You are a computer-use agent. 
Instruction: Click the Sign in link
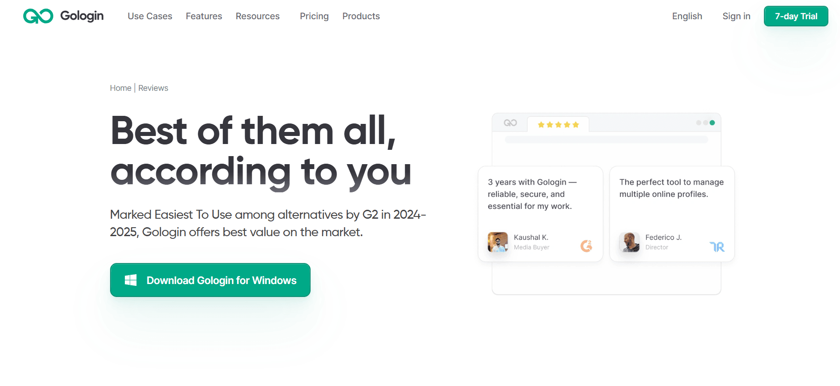[736, 16]
